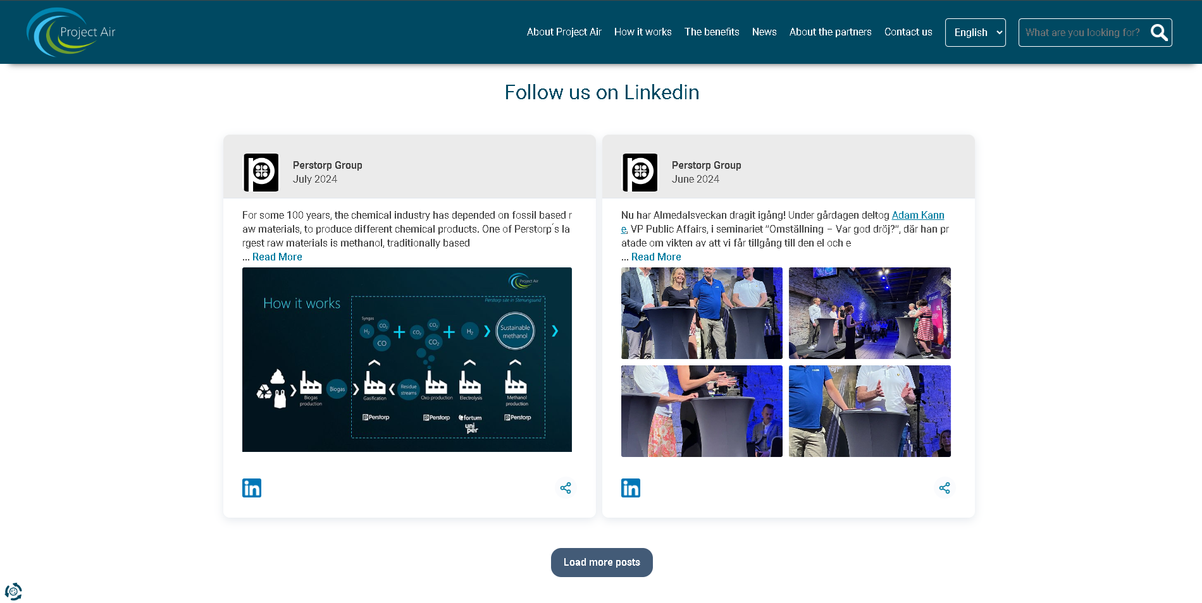Open Adam Kanne profile link
The height and width of the screenshot is (603, 1202).
click(x=917, y=215)
